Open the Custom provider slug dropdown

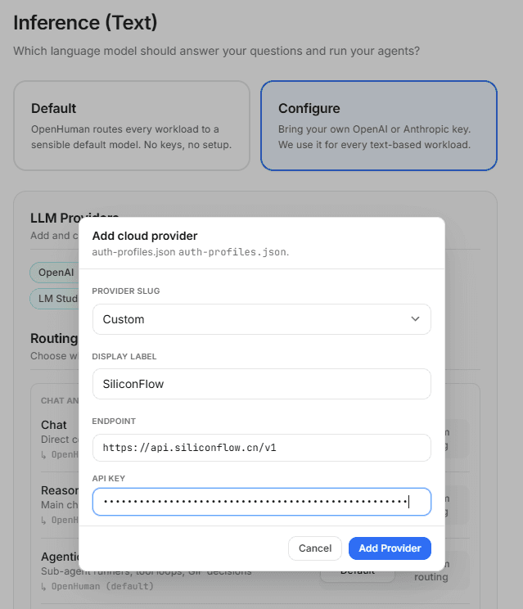pos(261,319)
